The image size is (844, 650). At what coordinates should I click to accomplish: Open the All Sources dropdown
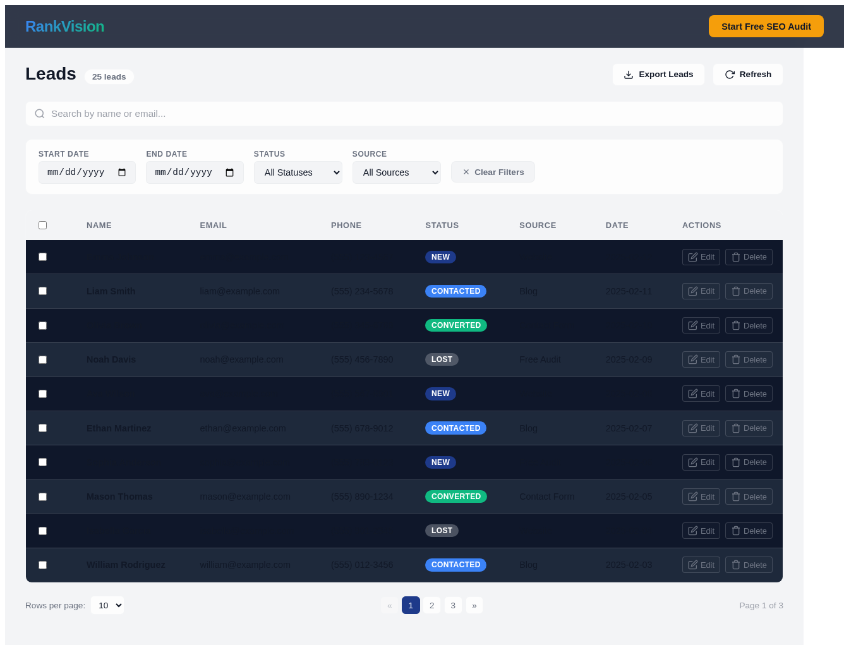(397, 172)
